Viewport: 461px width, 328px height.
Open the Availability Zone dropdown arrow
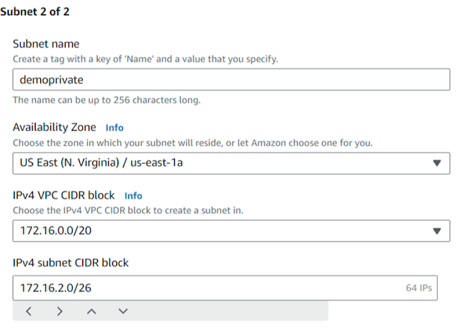(437, 163)
